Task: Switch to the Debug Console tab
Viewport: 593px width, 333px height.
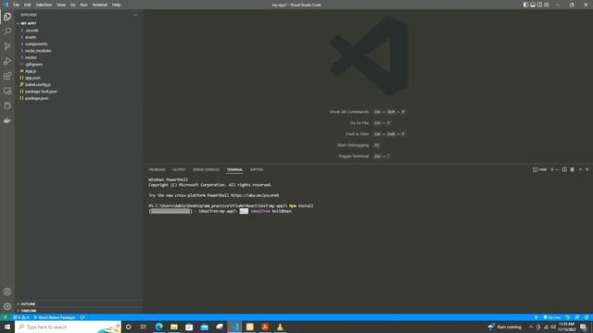Action: (x=206, y=170)
